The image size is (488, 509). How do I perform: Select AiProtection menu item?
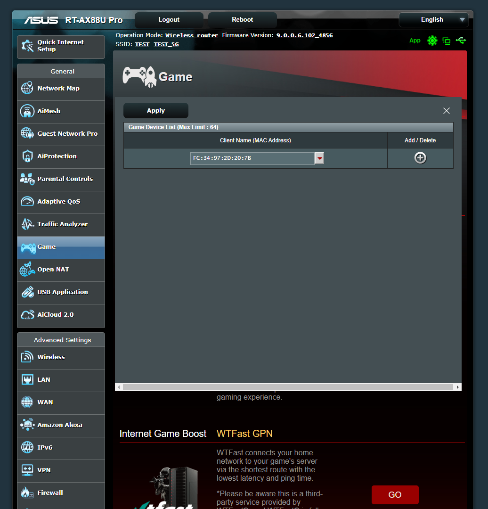(x=61, y=157)
